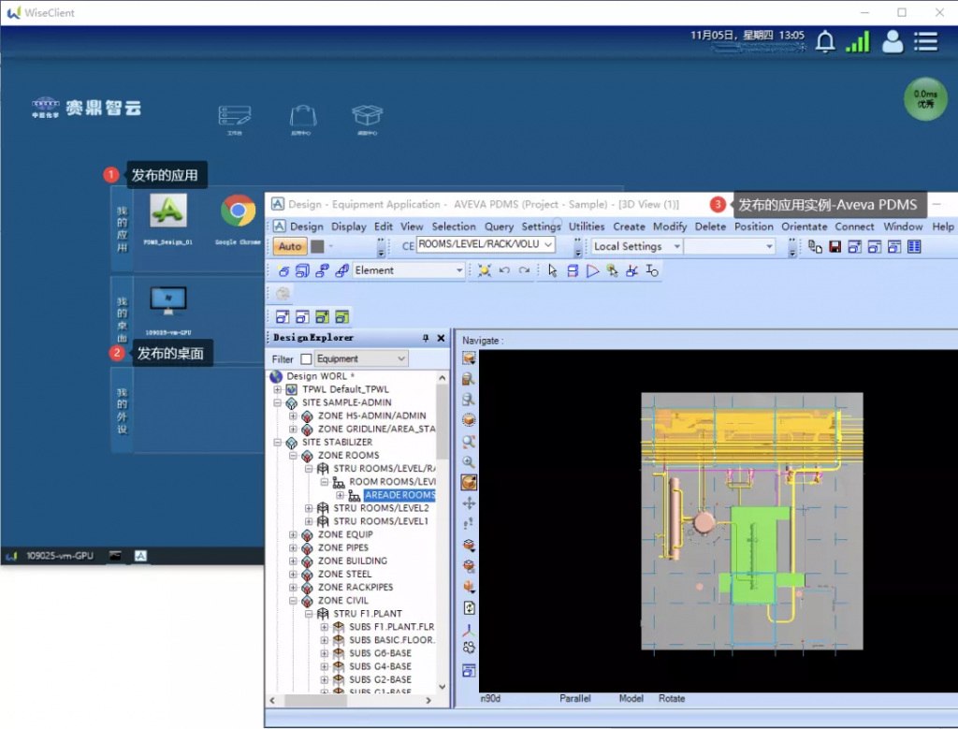Toggle the Filter checkbox in Design Explorer
The height and width of the screenshot is (729, 958).
pos(306,359)
